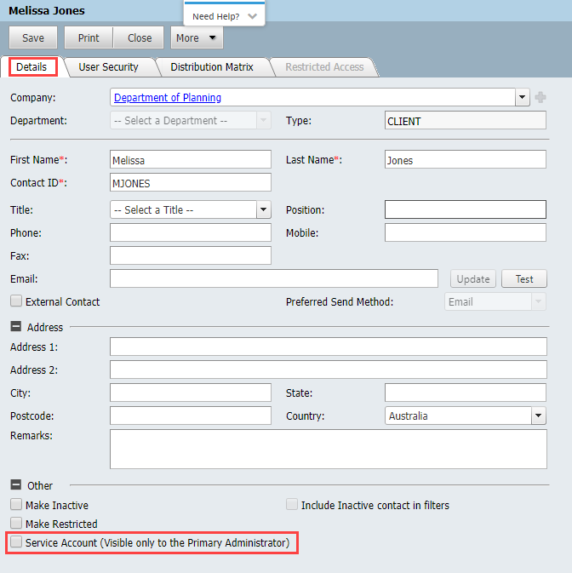
Task: Follow the Department of Planning link
Action: [168, 98]
